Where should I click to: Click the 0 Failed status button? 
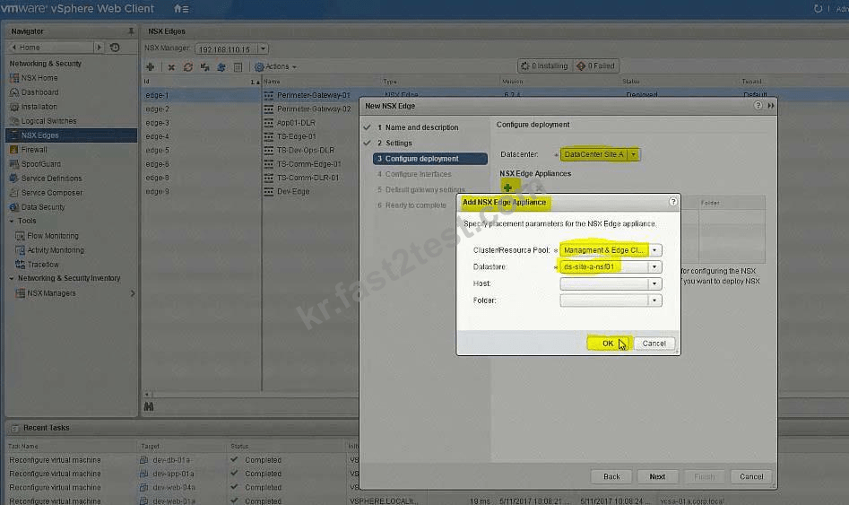596,66
